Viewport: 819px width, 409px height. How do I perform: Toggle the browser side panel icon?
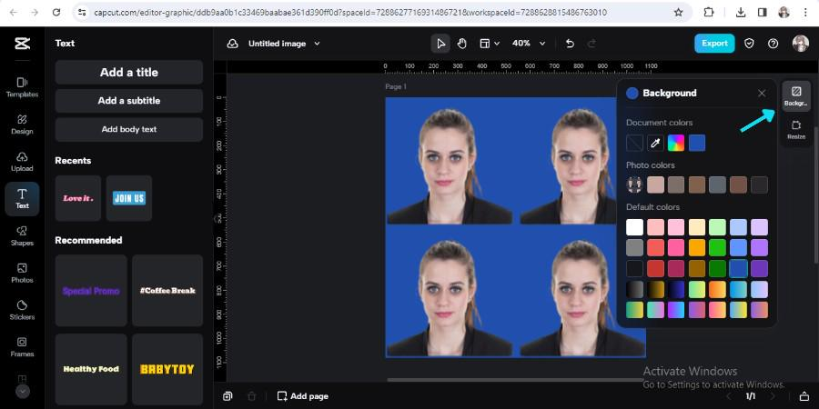coord(762,12)
